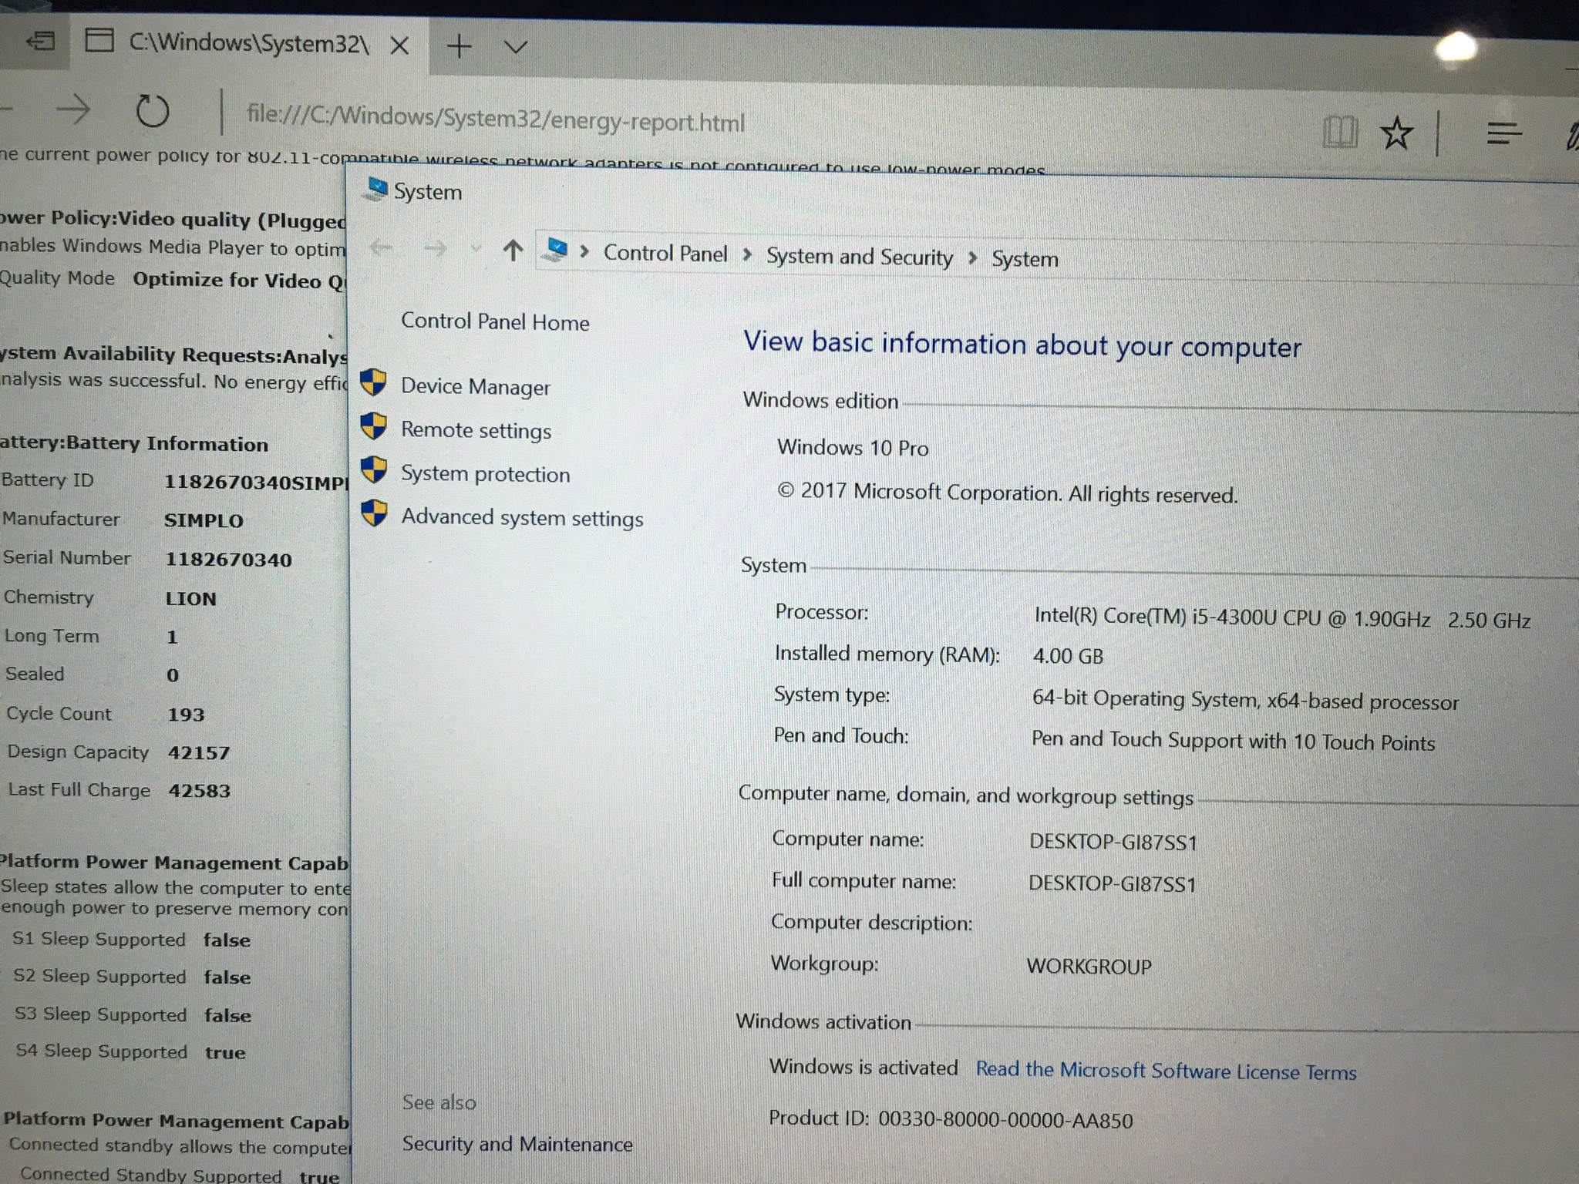1579x1184 pixels.
Task: Open the Edge hub lines icon
Action: (1504, 135)
